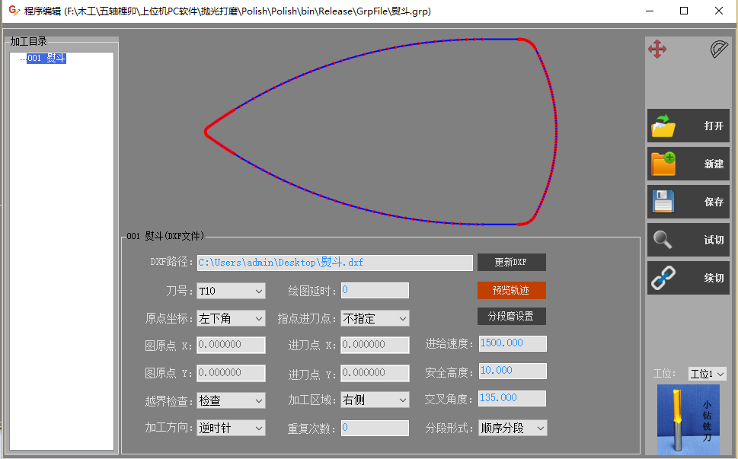Click the 试切 magnifier icon
This screenshot has height=459, width=738.
pos(663,240)
